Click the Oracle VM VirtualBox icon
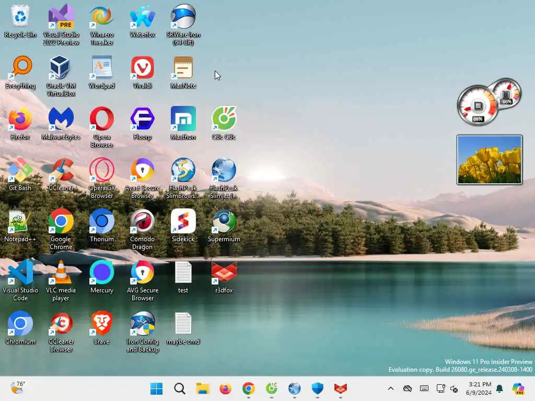The width and height of the screenshot is (535, 401). 61,76
